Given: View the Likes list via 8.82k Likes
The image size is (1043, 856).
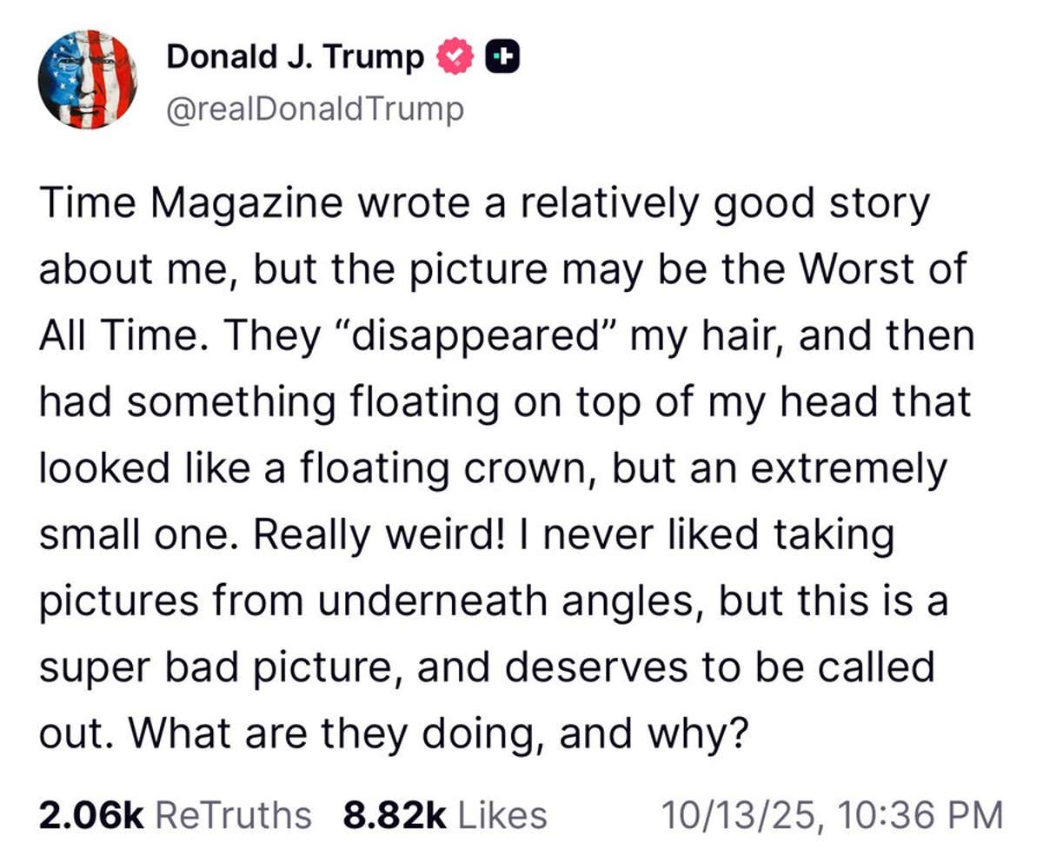Looking at the screenshot, I should [443, 814].
